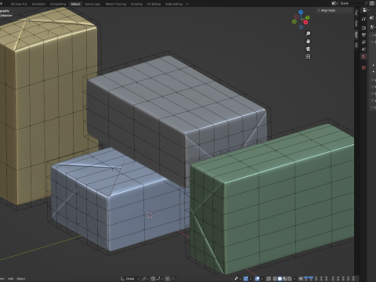Open the Texture properties tab icon
The image size is (376, 282).
[x=363, y=67]
